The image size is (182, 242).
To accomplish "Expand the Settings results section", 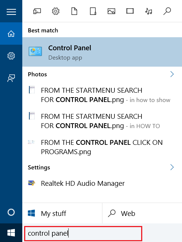I will [172, 167].
